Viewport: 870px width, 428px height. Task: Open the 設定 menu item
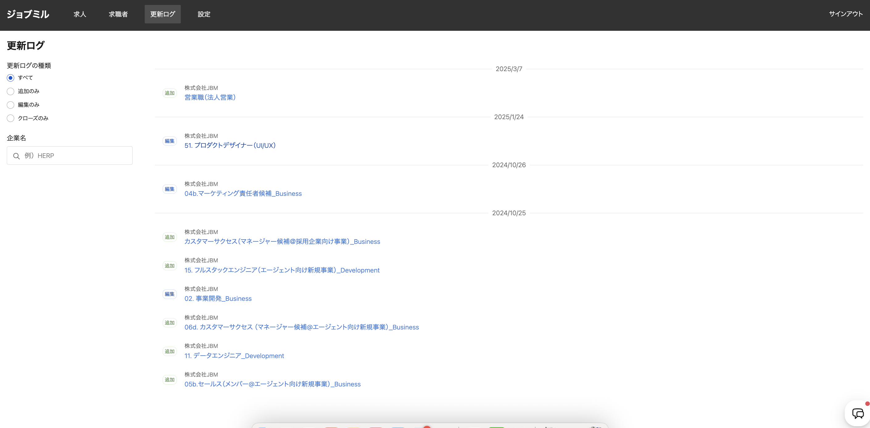point(204,14)
